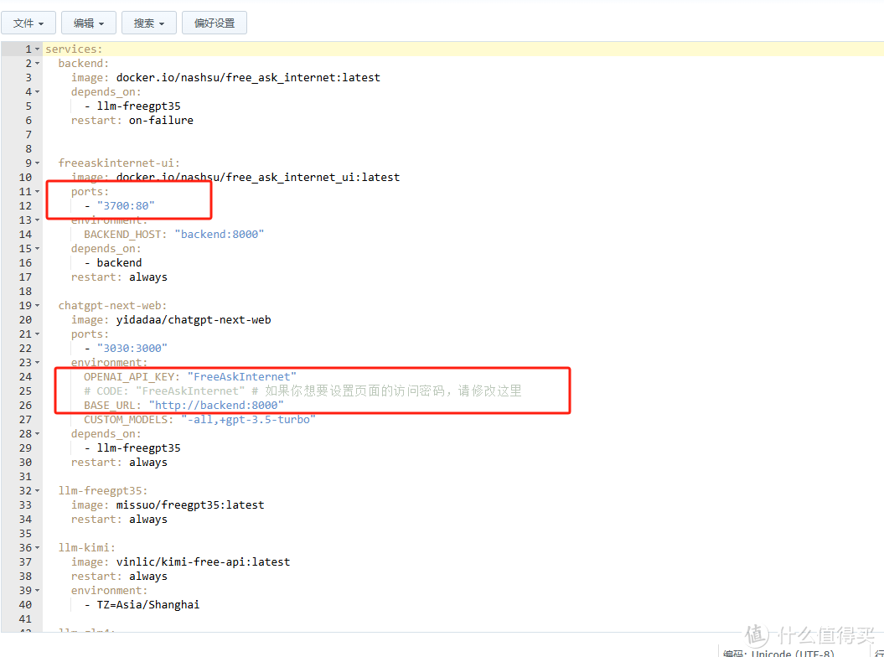Image resolution: width=884 pixels, height=657 pixels.
Task: Collapse the services block at line 1
Action: (38, 49)
